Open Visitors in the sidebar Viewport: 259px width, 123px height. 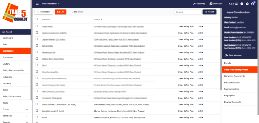click(15, 64)
